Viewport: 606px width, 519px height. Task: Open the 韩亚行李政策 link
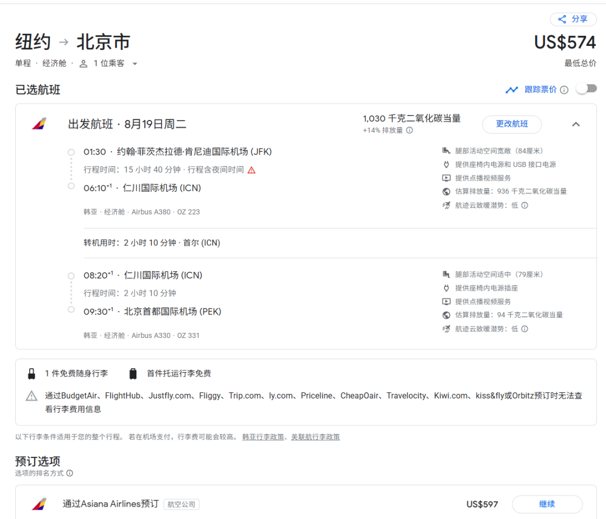[x=264, y=437]
